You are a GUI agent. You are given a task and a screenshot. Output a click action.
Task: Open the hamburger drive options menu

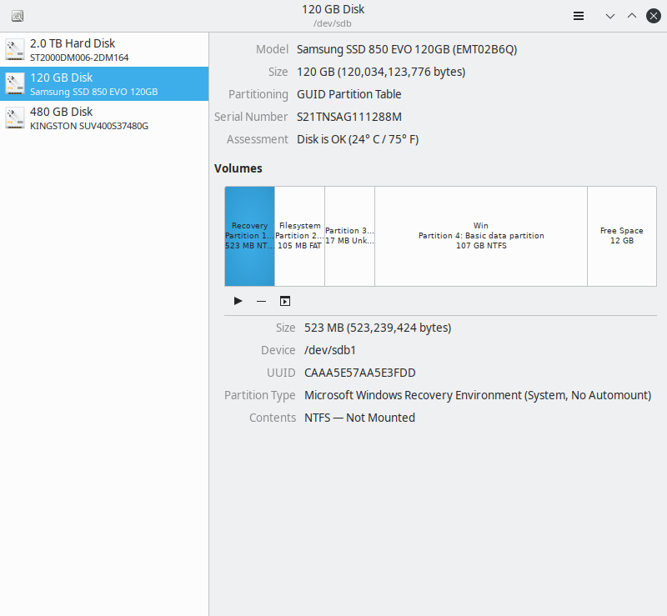(578, 16)
